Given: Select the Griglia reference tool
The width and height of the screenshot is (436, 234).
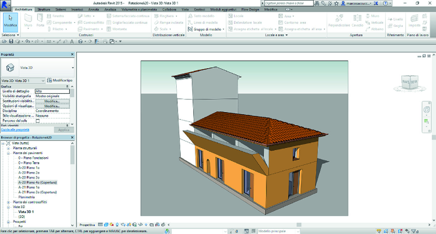Looking at the screenshot, I should [395, 26].
